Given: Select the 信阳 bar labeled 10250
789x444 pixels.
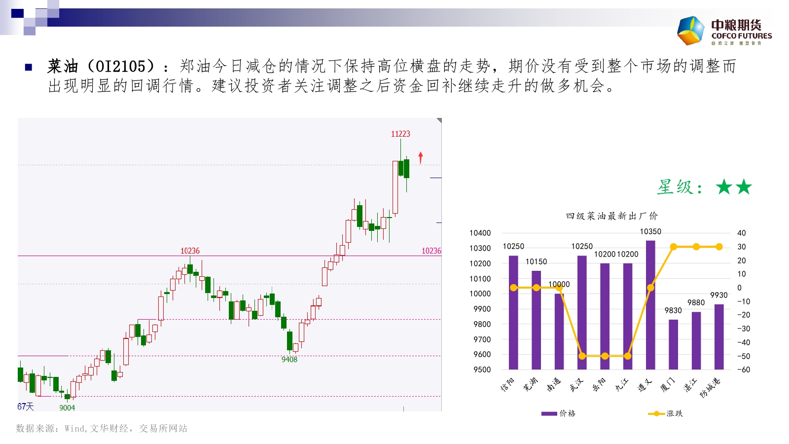Looking at the screenshot, I should click(x=513, y=312).
